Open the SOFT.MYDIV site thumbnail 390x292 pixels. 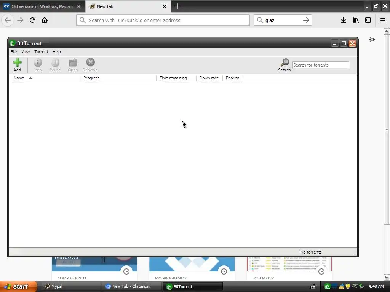[289, 269]
